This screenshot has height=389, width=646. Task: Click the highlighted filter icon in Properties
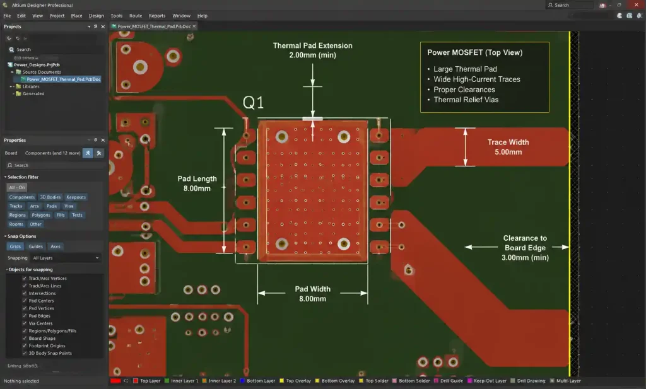coord(88,153)
